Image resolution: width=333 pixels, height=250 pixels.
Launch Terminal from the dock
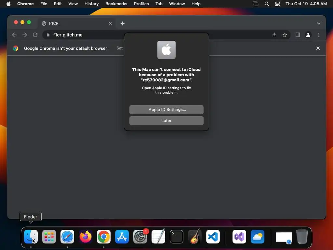177,236
